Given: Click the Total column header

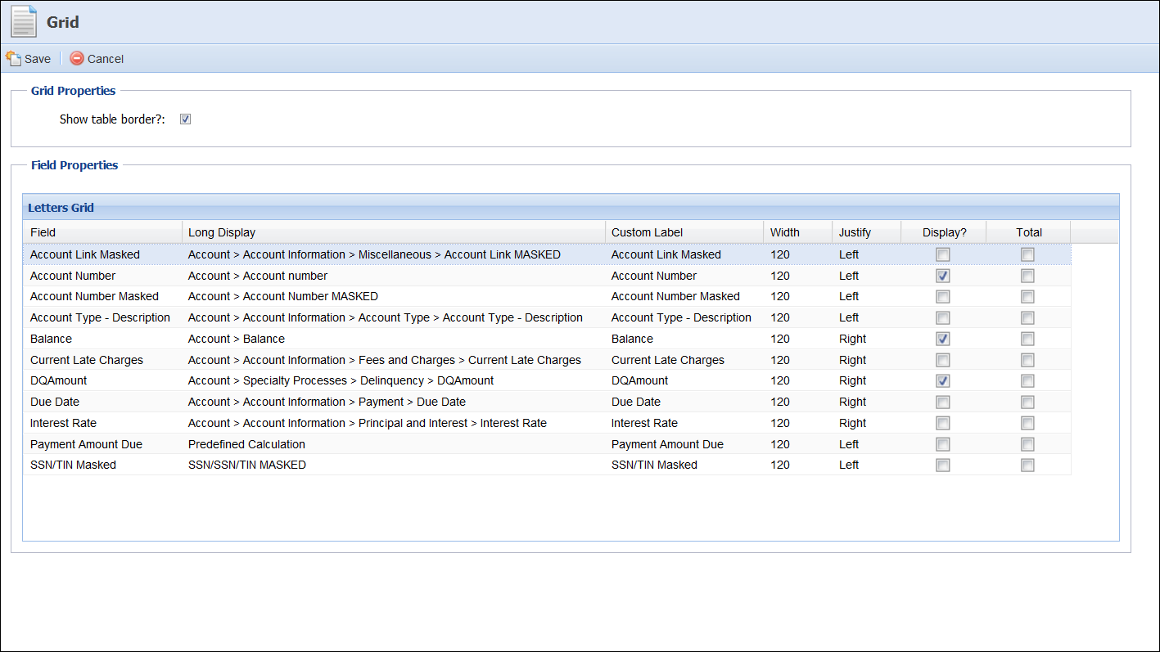Looking at the screenshot, I should [x=1028, y=232].
